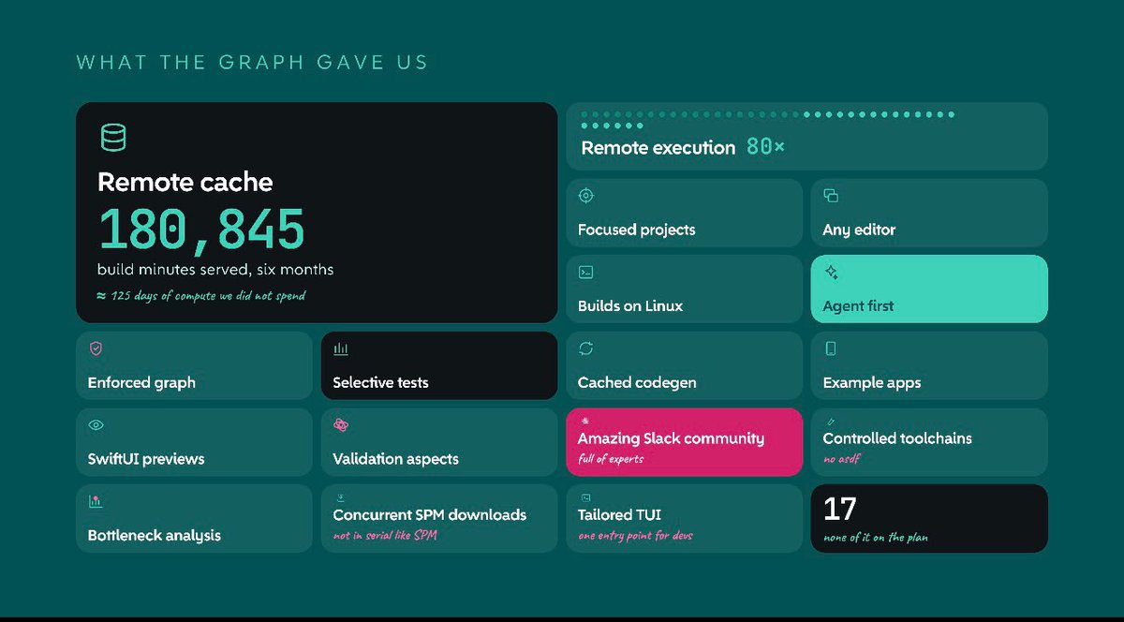Click the pink icon above Validation aspects

[x=341, y=425]
